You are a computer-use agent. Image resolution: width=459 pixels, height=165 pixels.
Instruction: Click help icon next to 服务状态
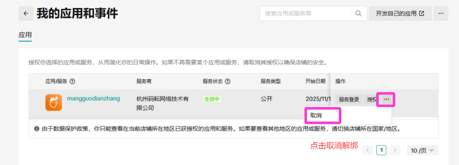click(x=228, y=81)
